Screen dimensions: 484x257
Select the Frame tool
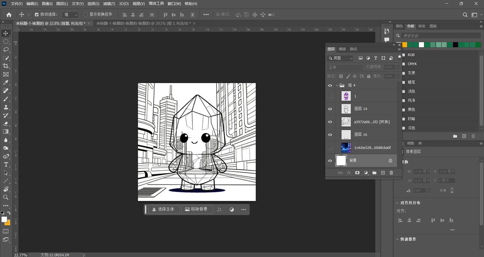6,74
